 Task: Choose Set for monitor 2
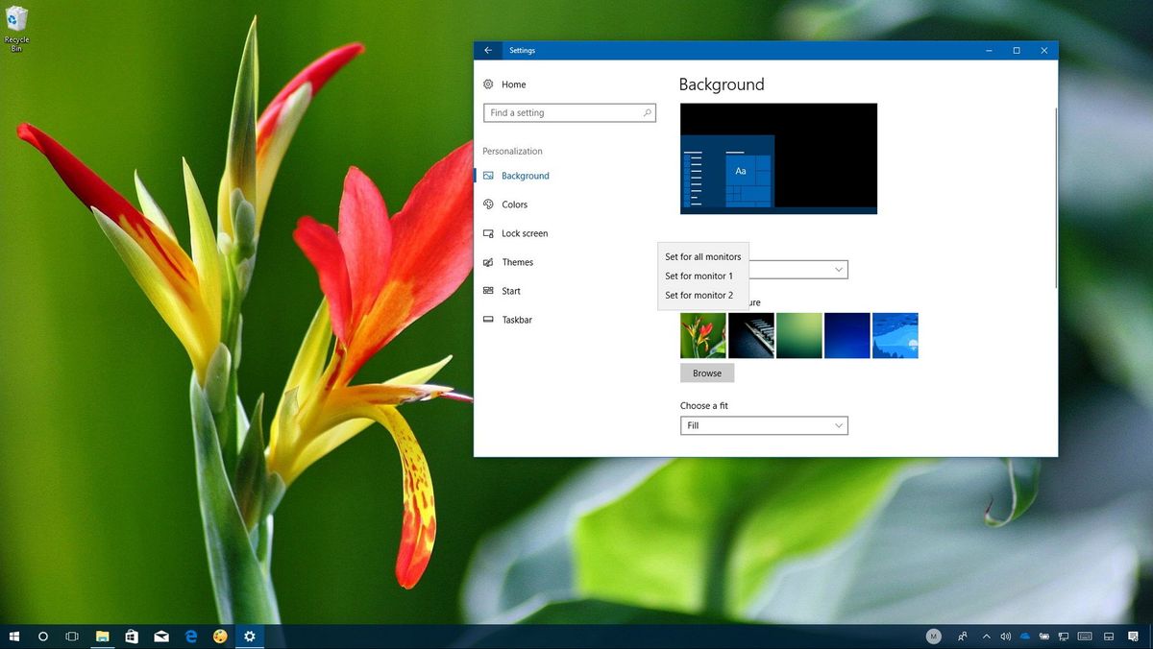coord(699,295)
